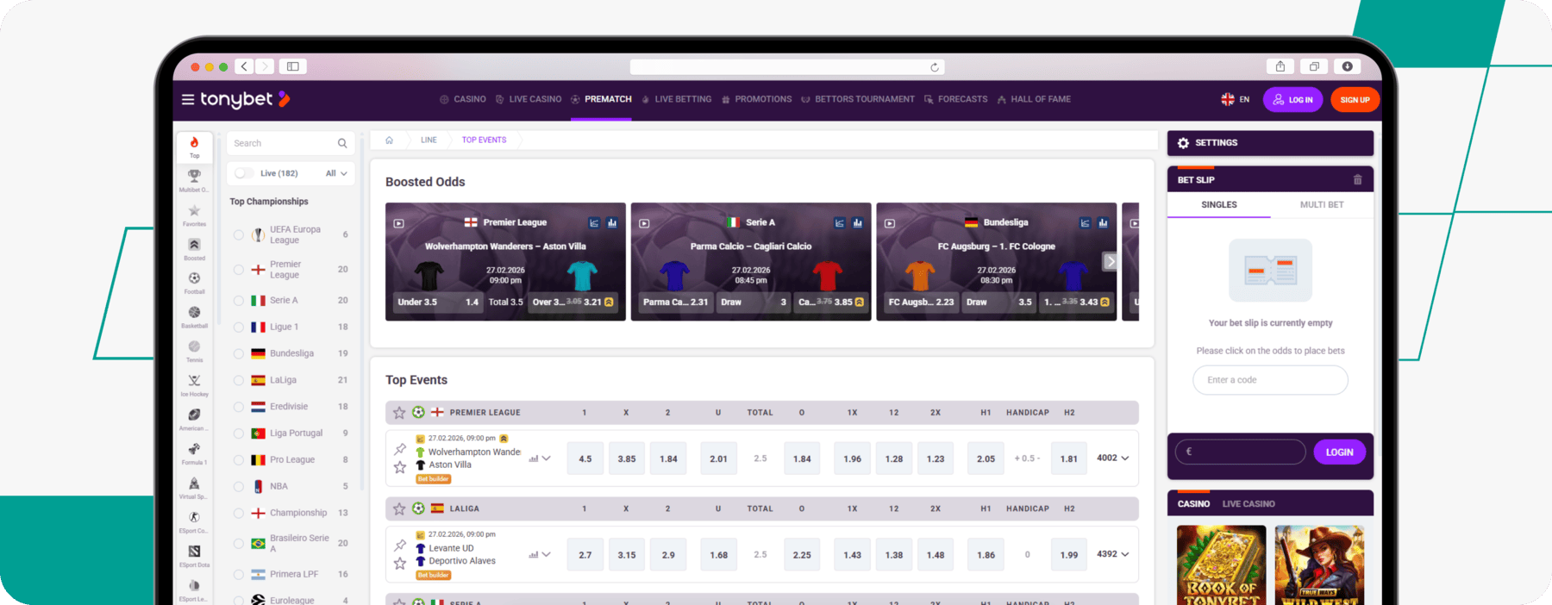Check the Eredivisie championship circle
This screenshot has height=605, width=1552.
(x=239, y=407)
